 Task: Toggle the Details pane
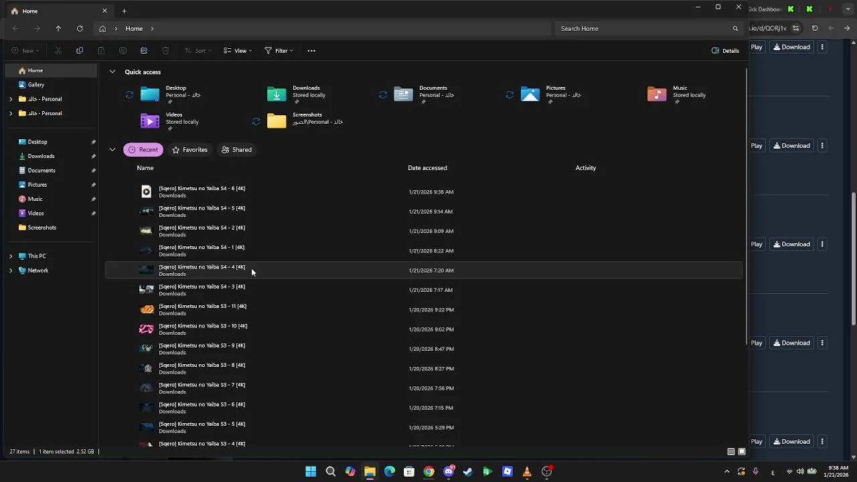pyautogui.click(x=726, y=50)
